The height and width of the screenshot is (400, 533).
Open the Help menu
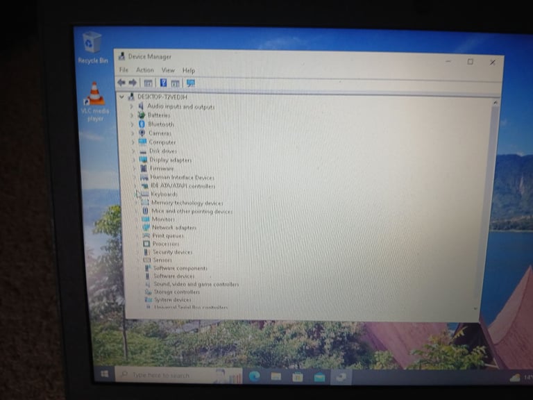[189, 70]
